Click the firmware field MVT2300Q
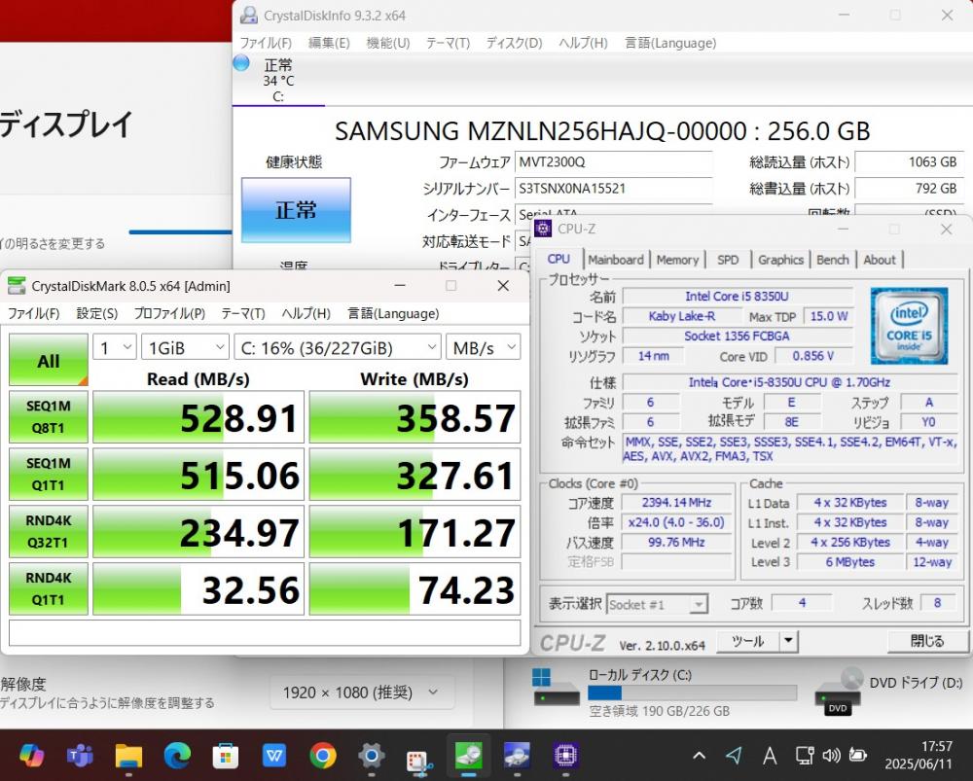973x781 pixels. [614, 161]
